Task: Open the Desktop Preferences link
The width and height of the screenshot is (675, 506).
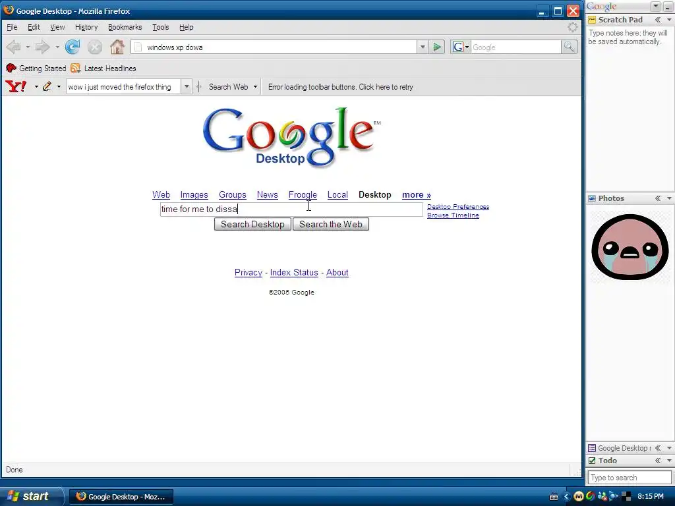Action: (x=458, y=206)
